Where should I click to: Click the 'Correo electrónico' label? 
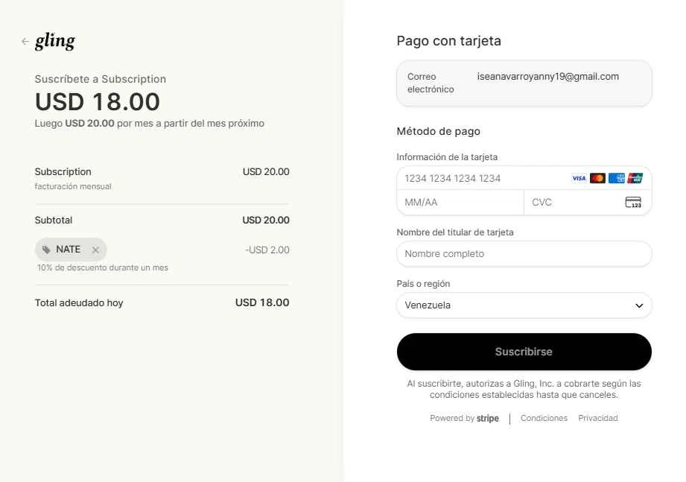[x=431, y=83]
